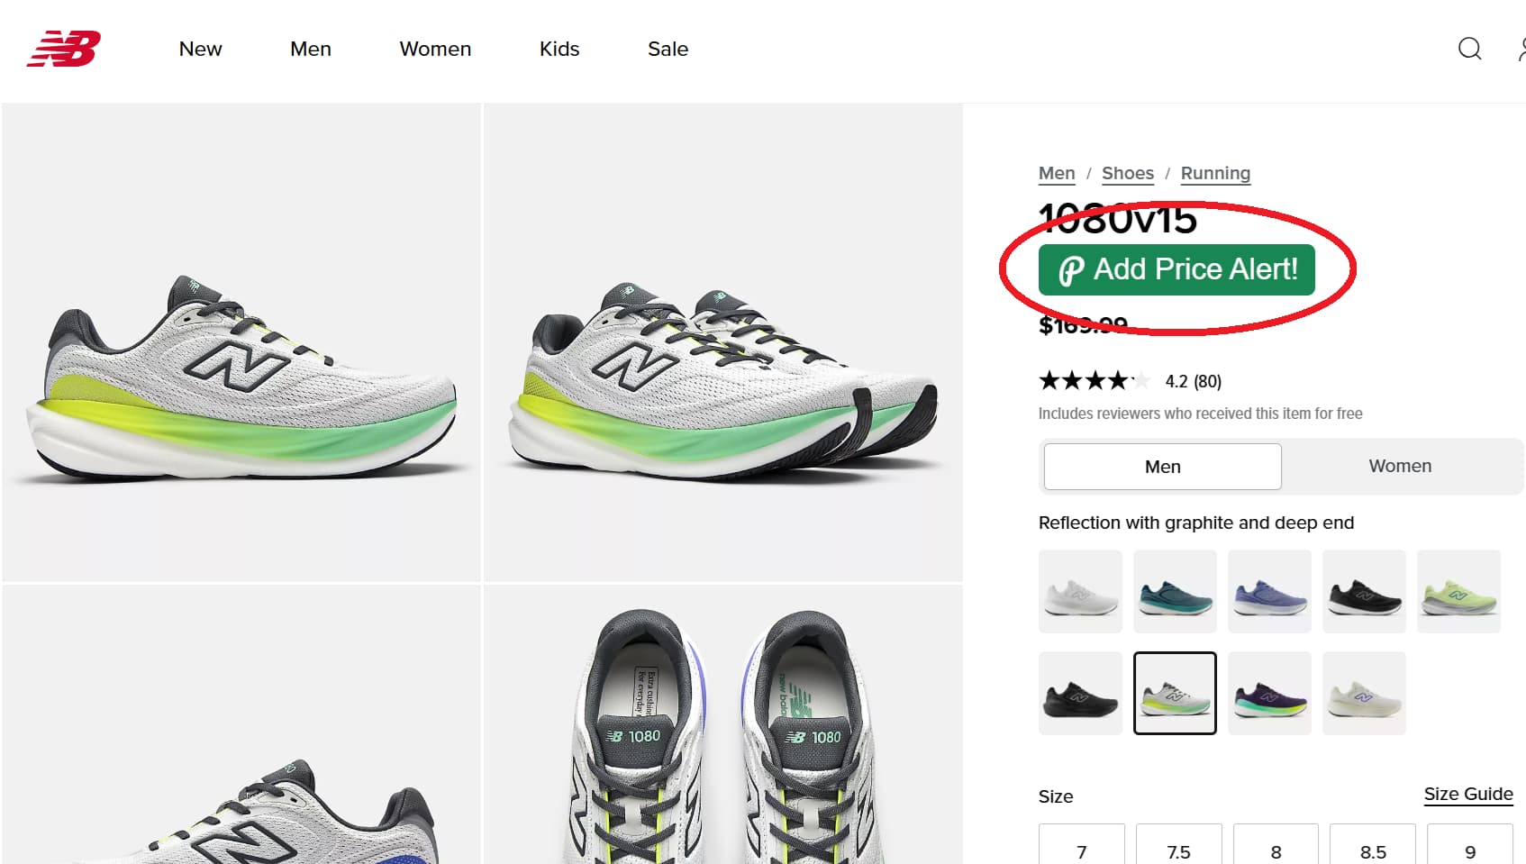
Task: Click the New Balance logo
Action: click(65, 50)
